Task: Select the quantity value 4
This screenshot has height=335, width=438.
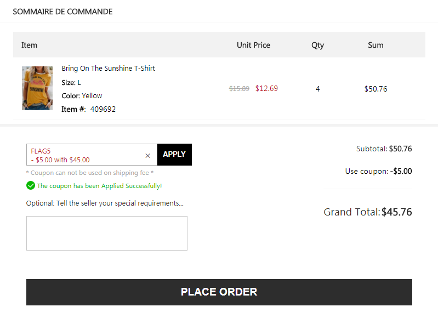Action: [317, 89]
